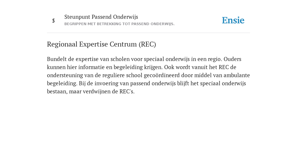
Task: Click the horizontal divider below the header
Action: [x=148, y=33]
